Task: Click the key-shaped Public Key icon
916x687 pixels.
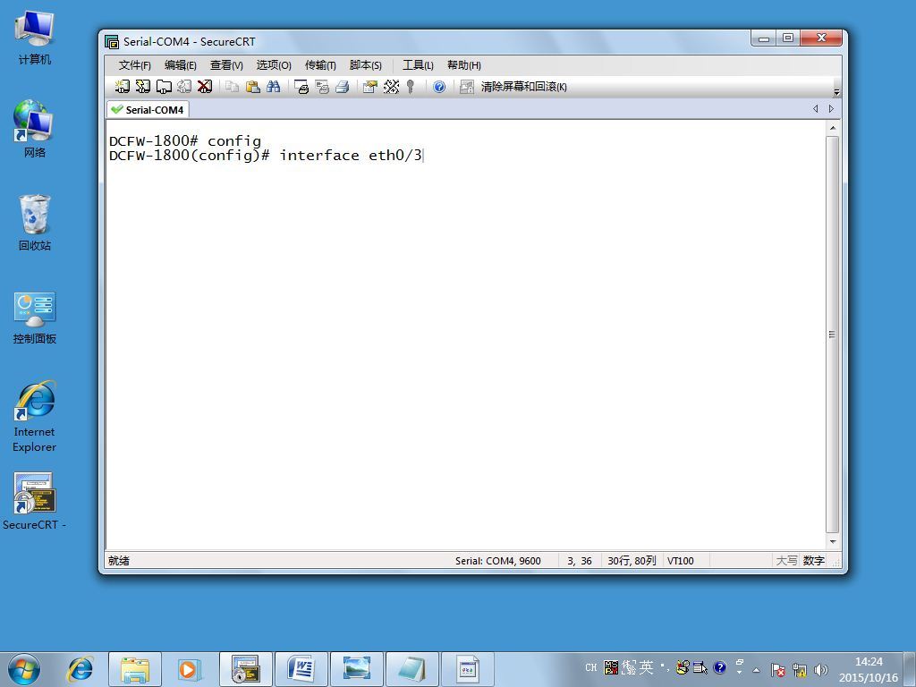Action: (x=411, y=87)
